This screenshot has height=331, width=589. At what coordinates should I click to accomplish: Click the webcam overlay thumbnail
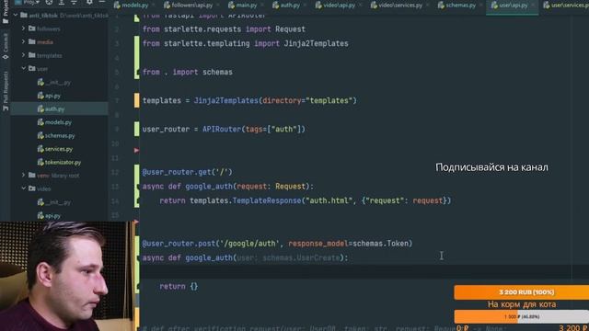point(67,276)
